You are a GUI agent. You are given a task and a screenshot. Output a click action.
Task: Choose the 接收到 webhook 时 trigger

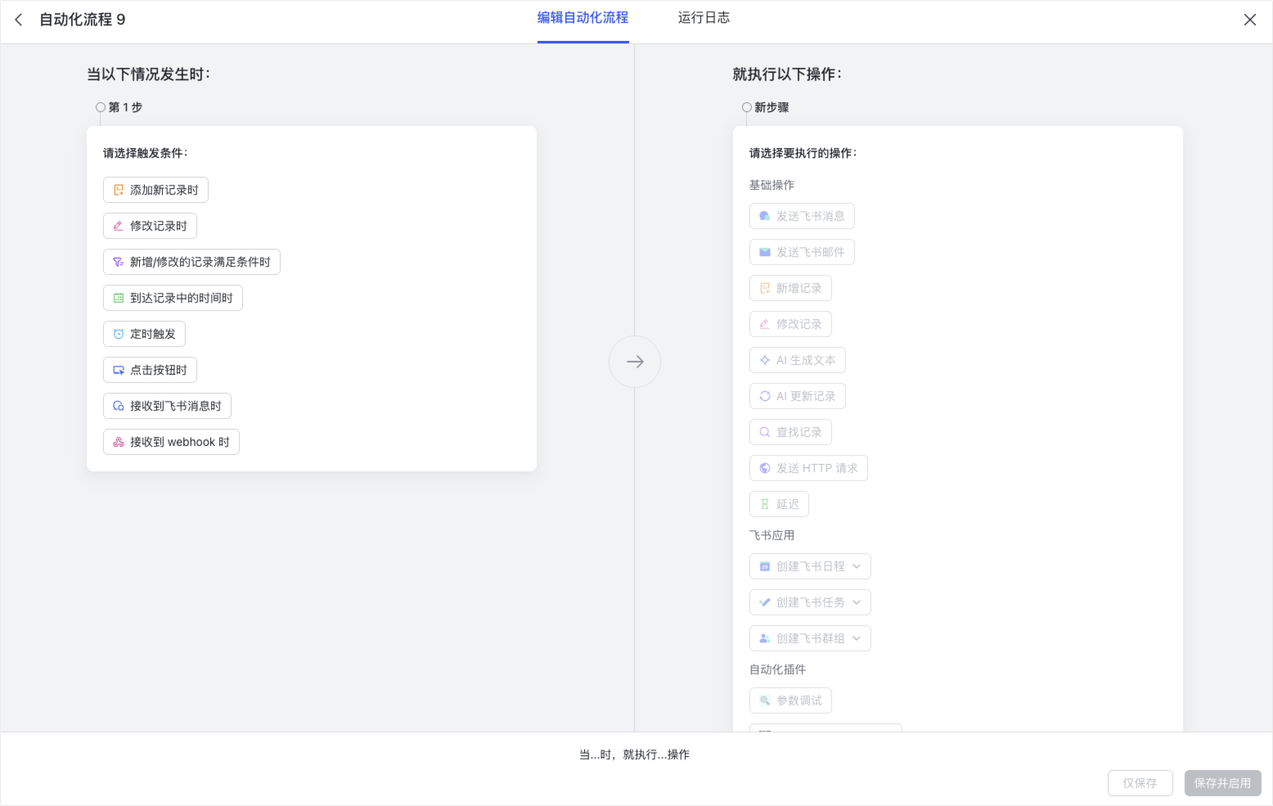(x=171, y=442)
